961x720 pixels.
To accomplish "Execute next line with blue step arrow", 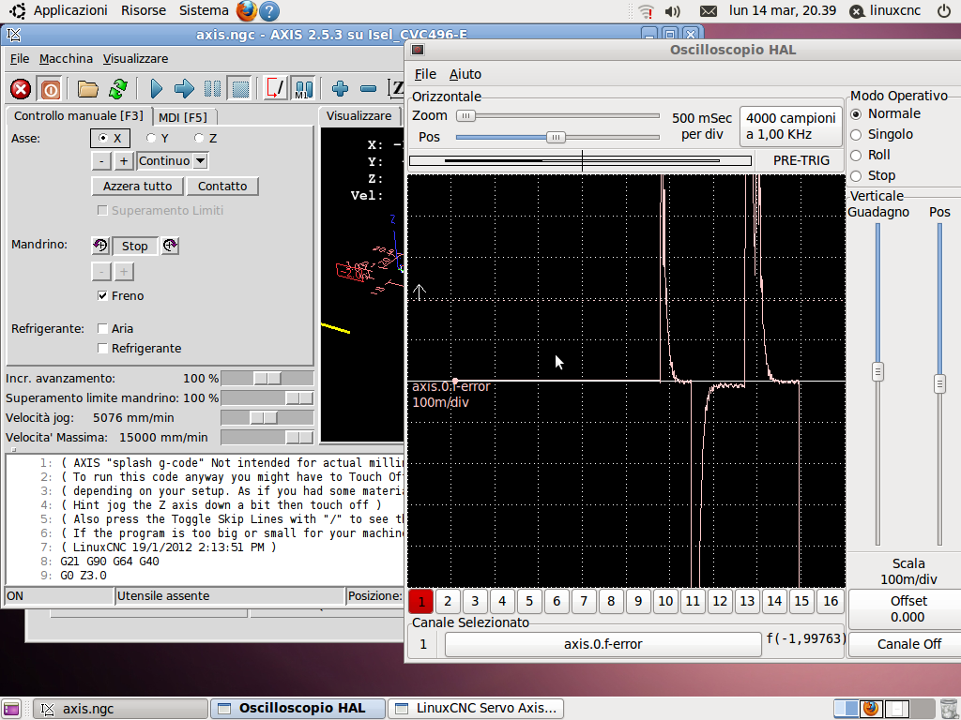I will pyautogui.click(x=184, y=89).
